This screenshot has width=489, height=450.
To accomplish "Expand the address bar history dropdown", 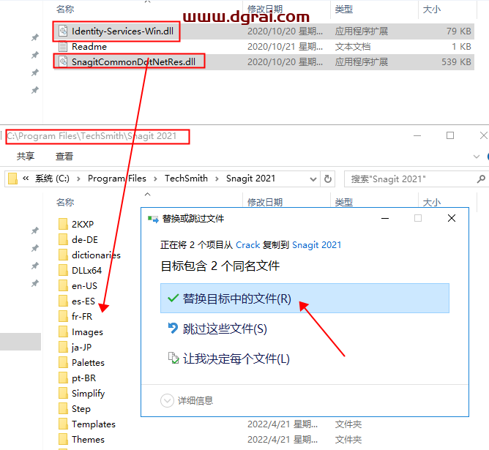I will 313,179.
